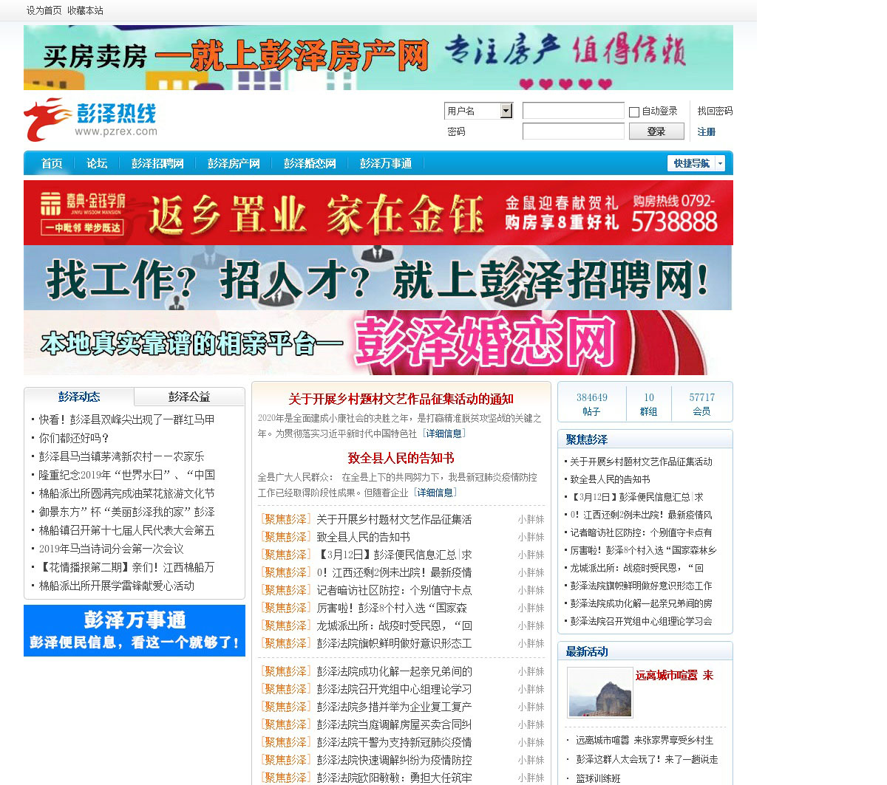Click the 10 群组 statistic
The height and width of the screenshot is (785, 887).
pyautogui.click(x=649, y=404)
